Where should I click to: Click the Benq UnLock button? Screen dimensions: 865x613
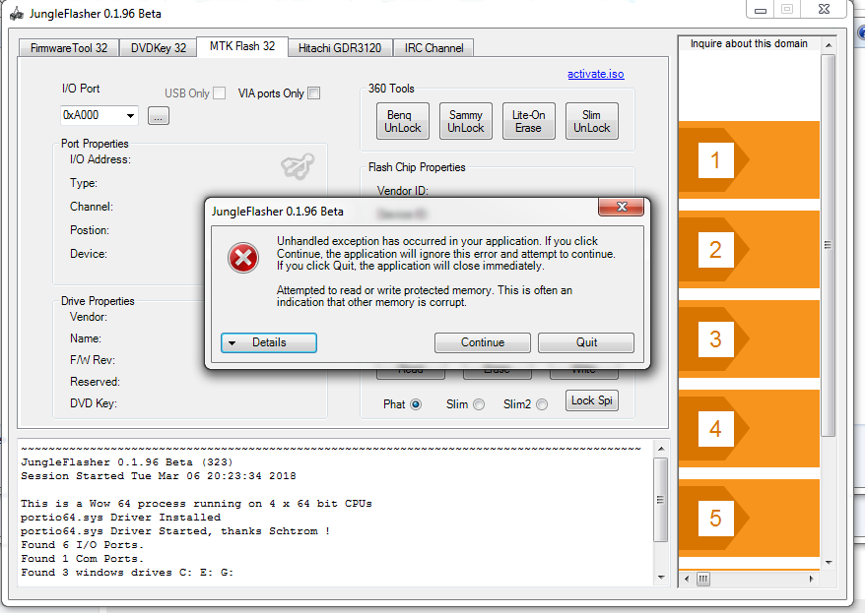coord(402,121)
